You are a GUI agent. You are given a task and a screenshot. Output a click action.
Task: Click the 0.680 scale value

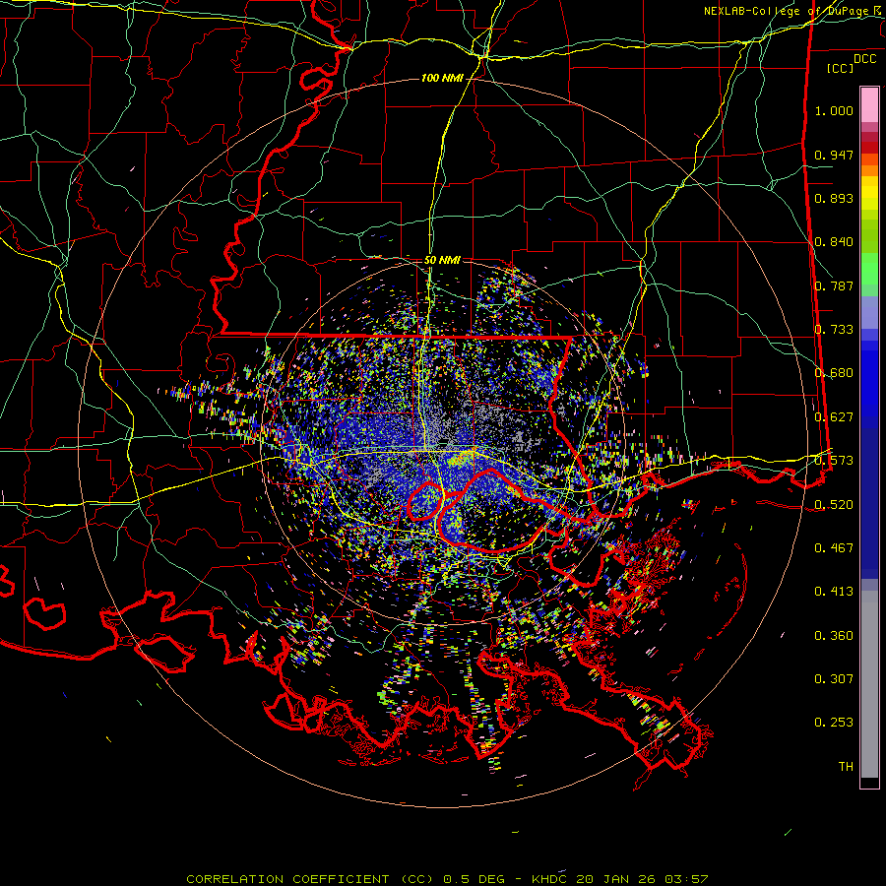click(x=834, y=373)
